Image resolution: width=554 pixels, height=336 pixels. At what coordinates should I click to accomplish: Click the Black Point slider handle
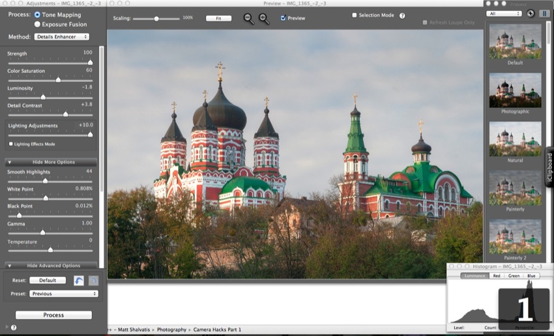click(20, 216)
